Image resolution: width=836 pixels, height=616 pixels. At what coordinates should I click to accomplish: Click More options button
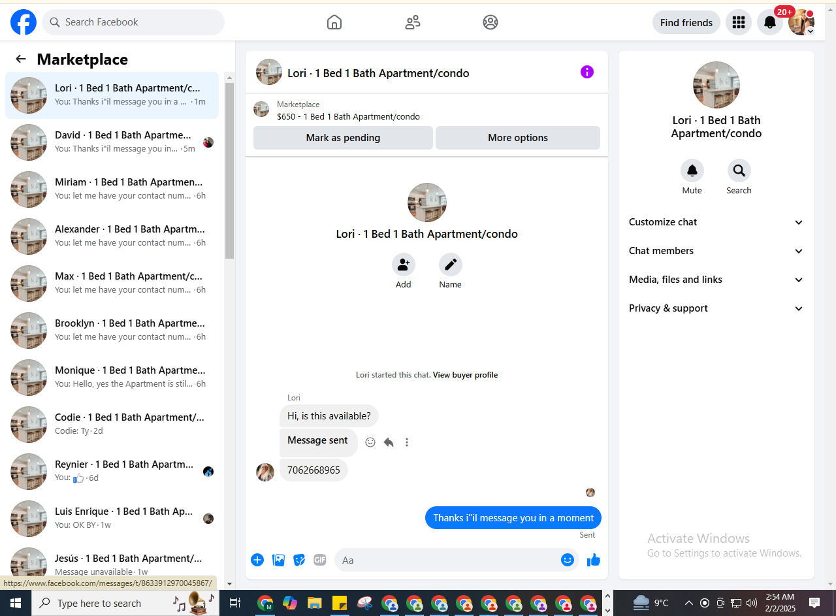coord(518,138)
